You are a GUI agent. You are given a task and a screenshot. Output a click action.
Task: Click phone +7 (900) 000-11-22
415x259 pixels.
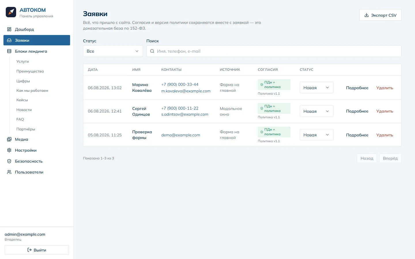click(x=180, y=108)
